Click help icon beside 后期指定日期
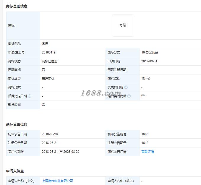This screenshot has height=185, width=201. coord(30,96)
